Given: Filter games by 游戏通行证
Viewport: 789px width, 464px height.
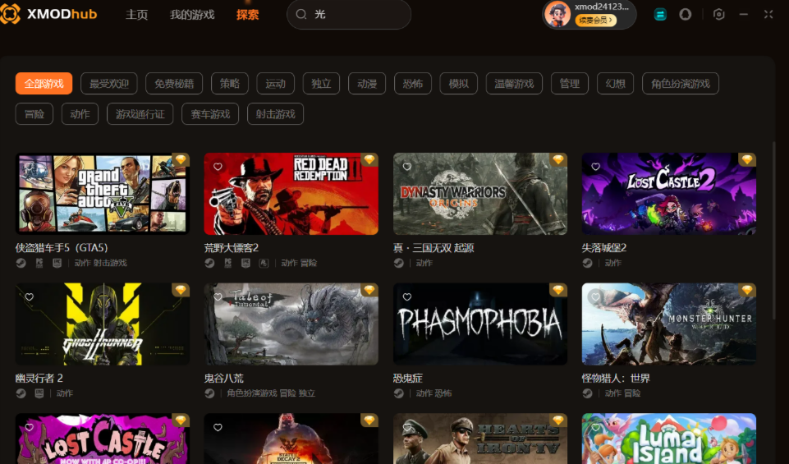Looking at the screenshot, I should pyautogui.click(x=140, y=113).
